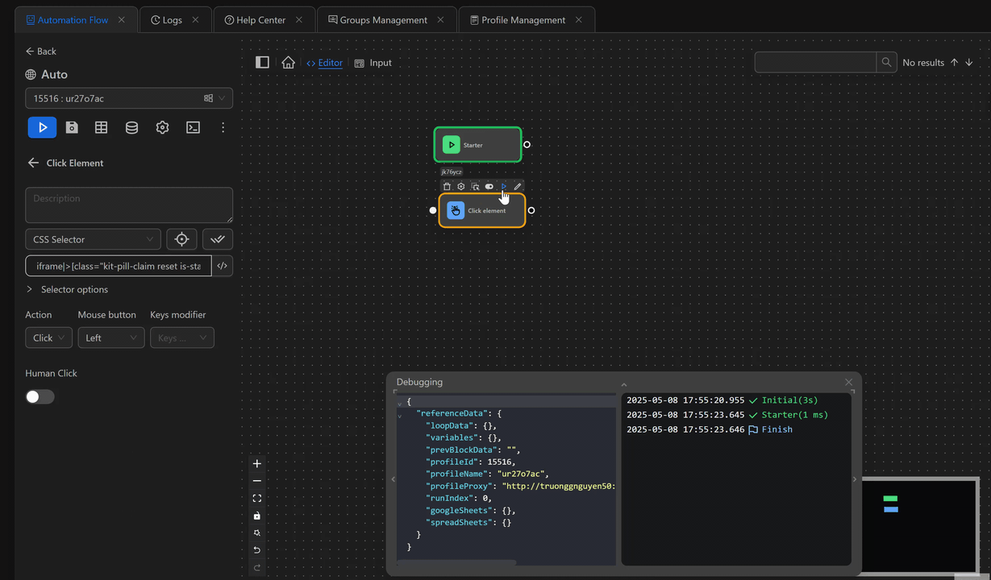Screen dimensions: 991x580
Task: Toggle the block enable switch in node toolbar
Action: pyautogui.click(x=489, y=186)
